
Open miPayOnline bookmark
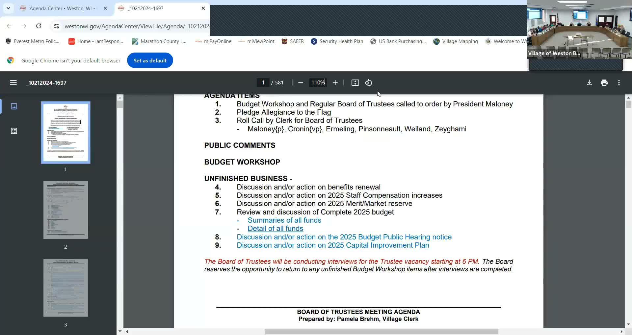pos(213,41)
